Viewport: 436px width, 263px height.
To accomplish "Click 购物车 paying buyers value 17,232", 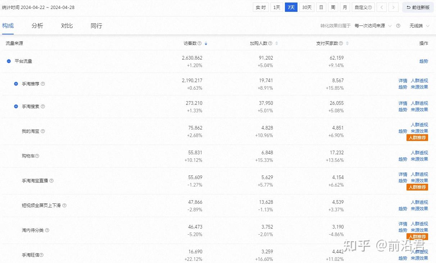I will pos(336,153).
